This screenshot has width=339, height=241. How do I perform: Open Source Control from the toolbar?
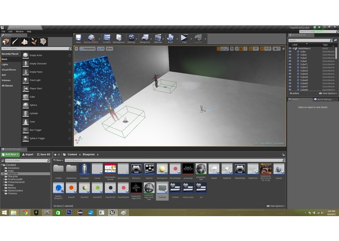click(x=91, y=39)
